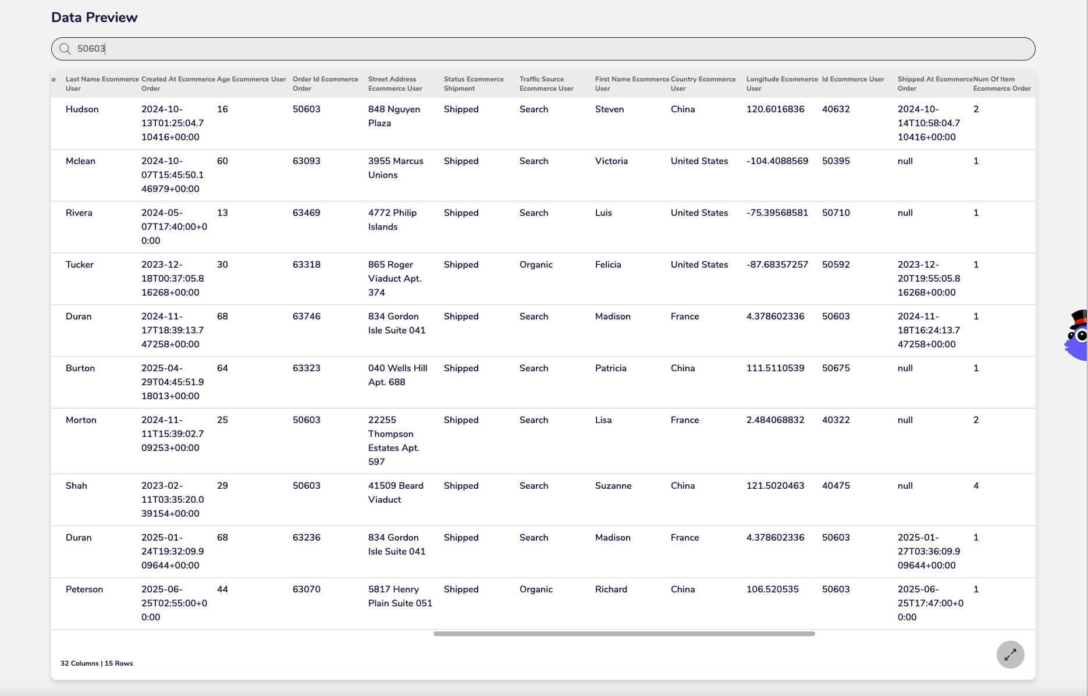Click first name Steven
The height and width of the screenshot is (696, 1088).
(x=610, y=109)
